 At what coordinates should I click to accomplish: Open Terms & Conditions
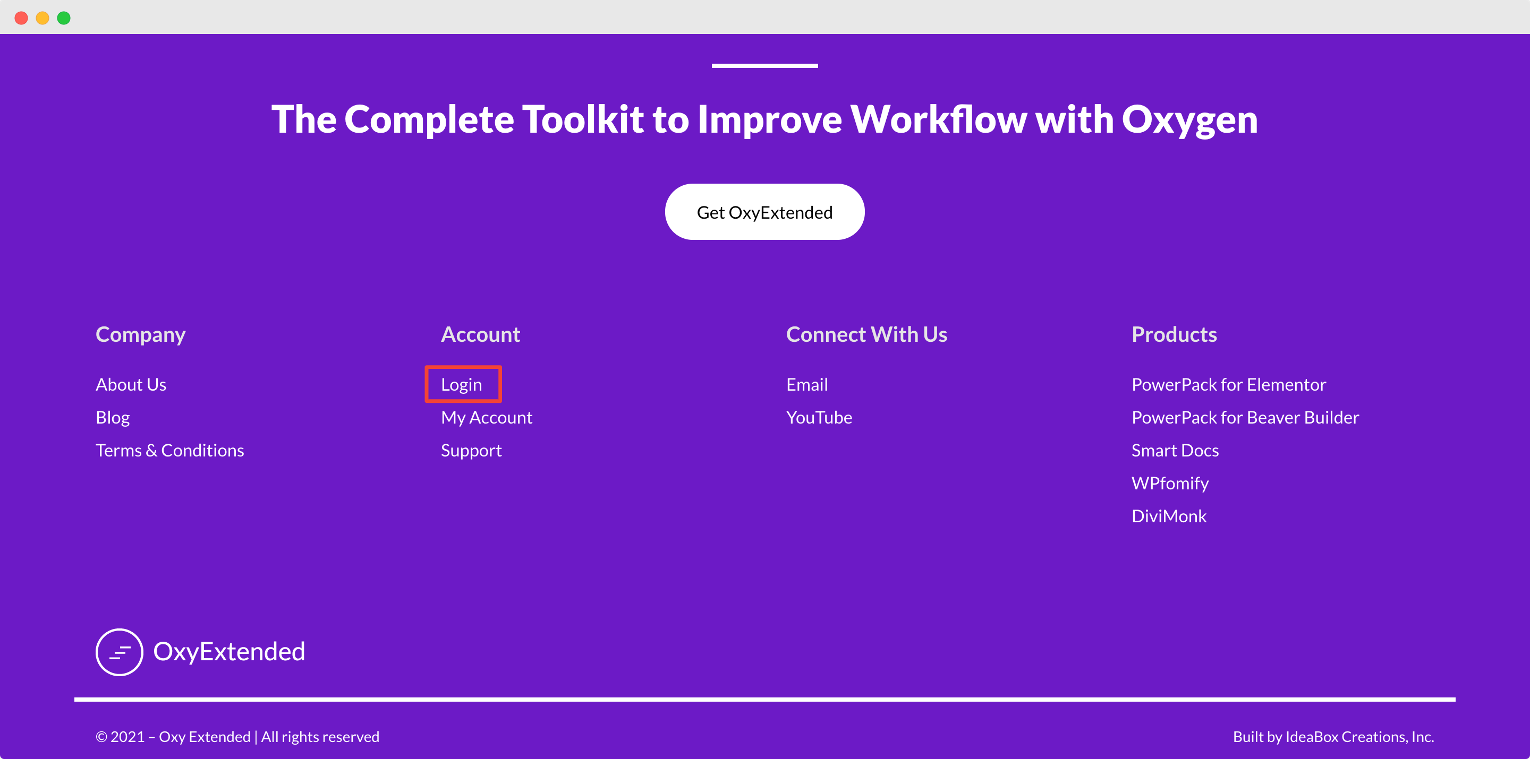click(170, 450)
